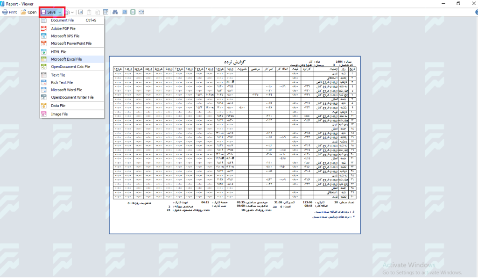This screenshot has width=478, height=280.
Task: Select Microsoft Excel File menu entry
Action: (66, 59)
